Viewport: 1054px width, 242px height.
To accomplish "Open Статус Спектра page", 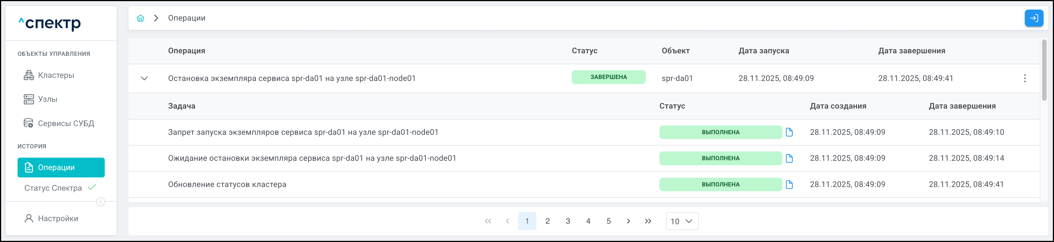I will tap(53, 188).
